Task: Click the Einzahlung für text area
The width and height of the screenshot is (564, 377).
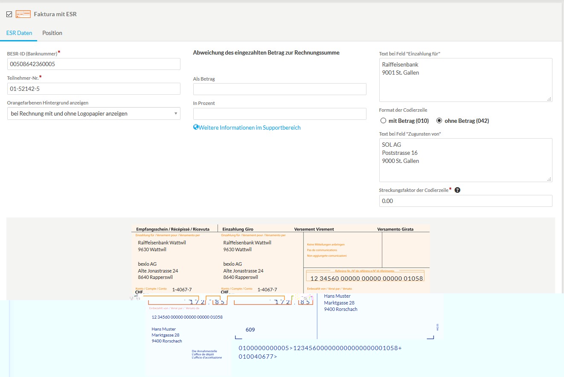Action: point(465,80)
